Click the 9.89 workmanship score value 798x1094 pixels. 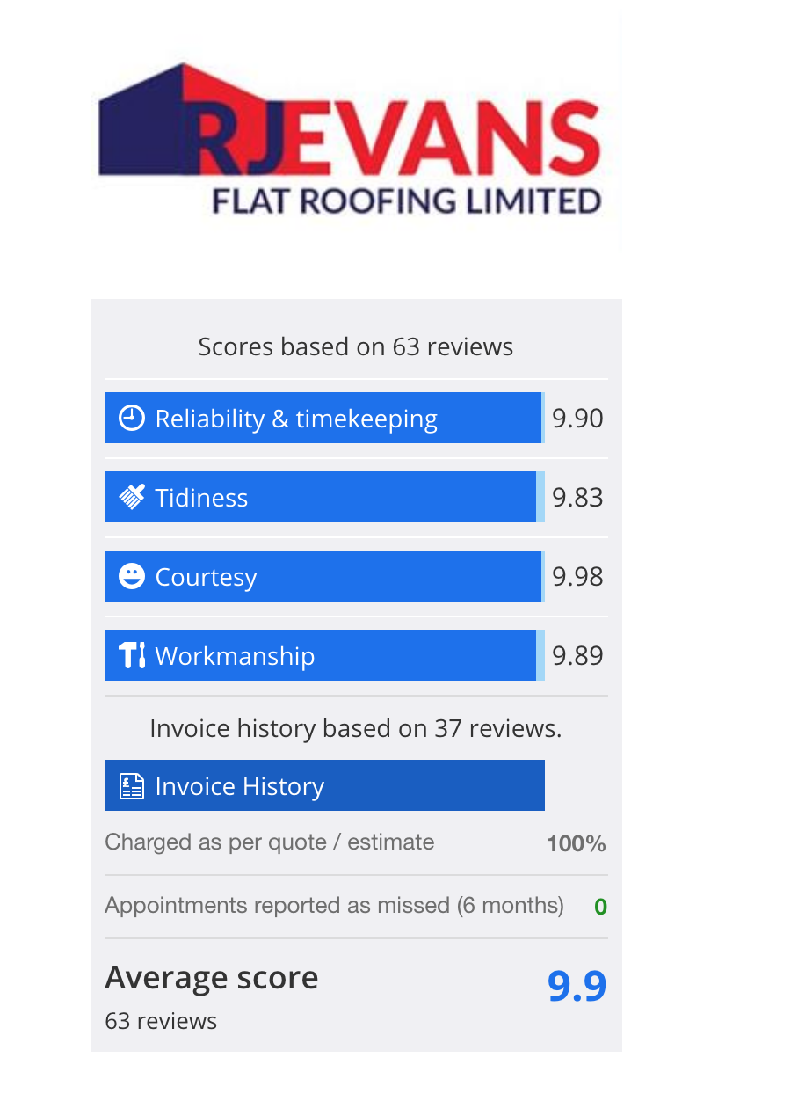point(577,656)
